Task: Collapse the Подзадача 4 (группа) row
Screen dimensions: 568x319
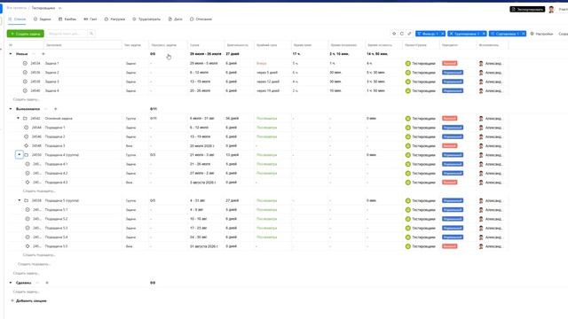Action: pyautogui.click(x=20, y=155)
